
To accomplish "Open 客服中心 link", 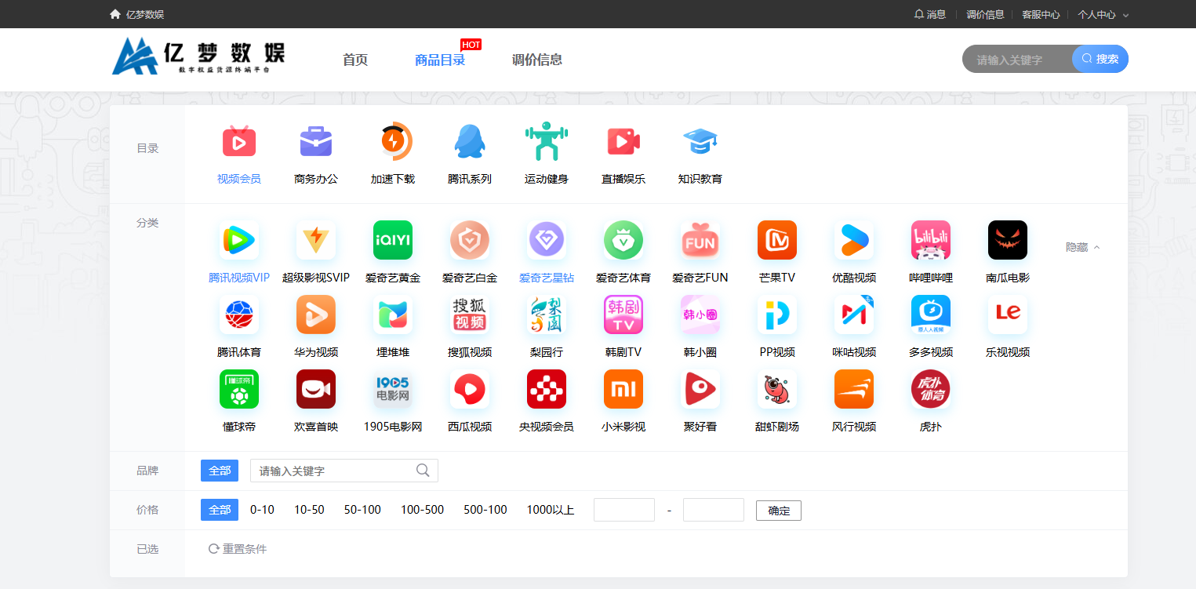I will click(1041, 14).
